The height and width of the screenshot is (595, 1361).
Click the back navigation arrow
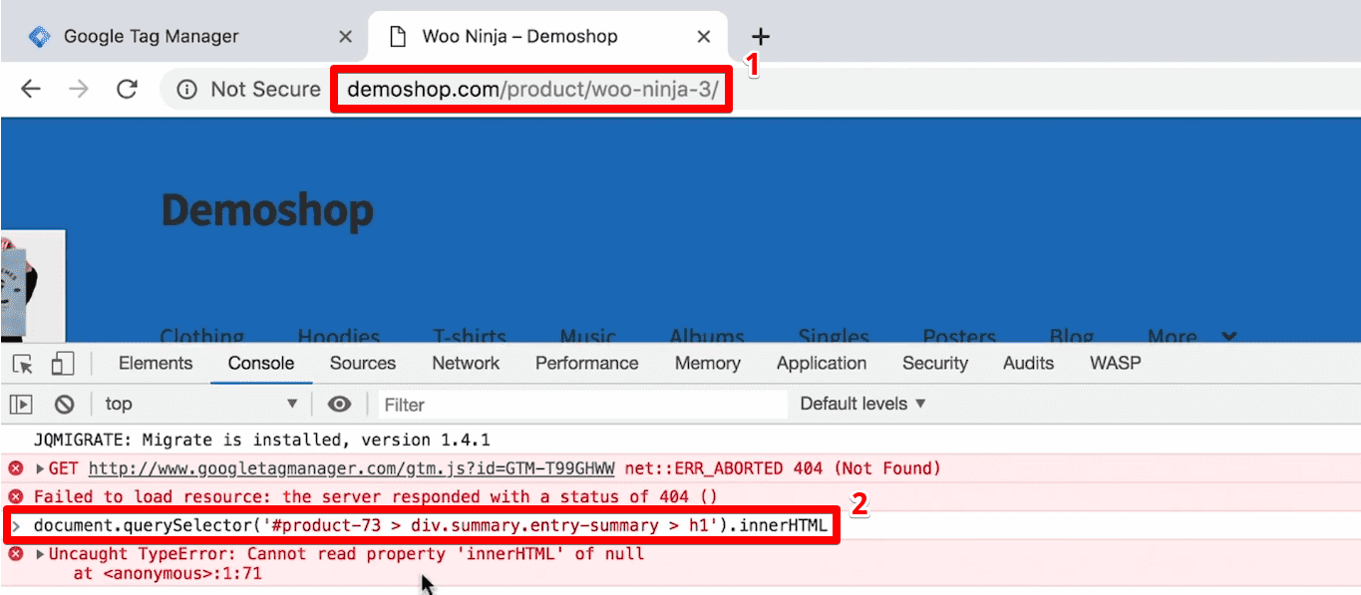(x=30, y=89)
